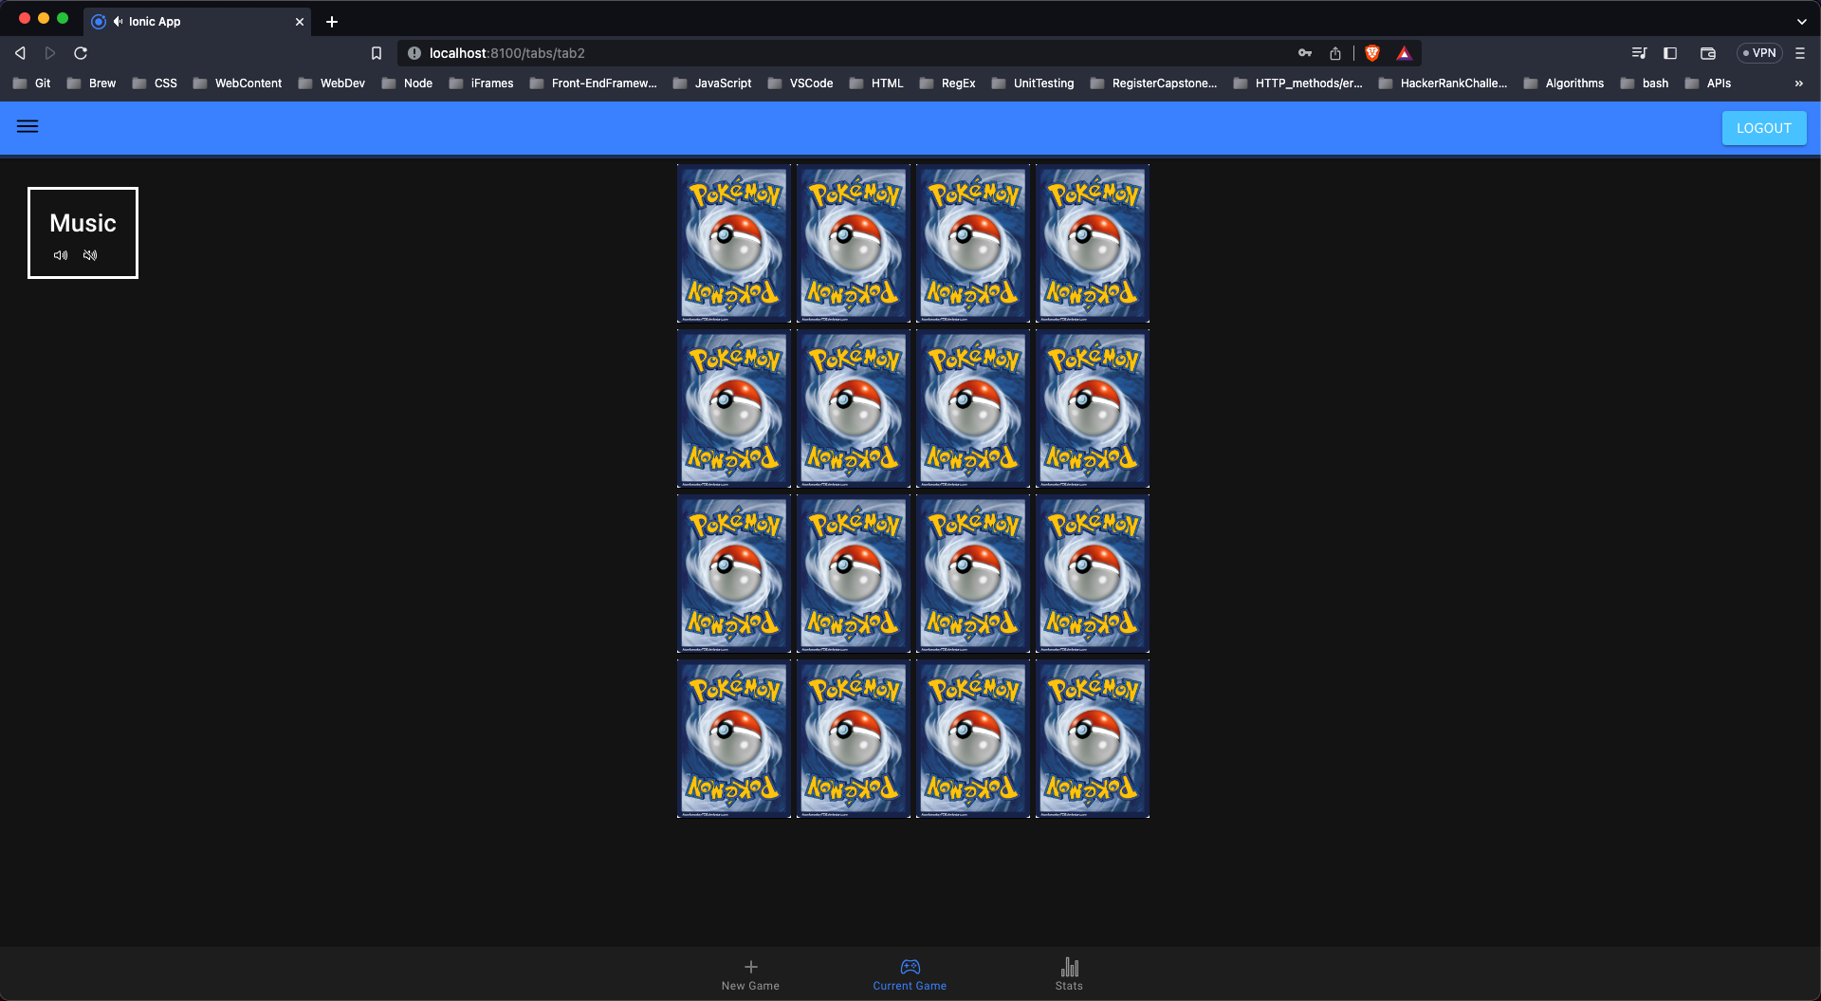The width and height of the screenshot is (1821, 1001).
Task: Open the JavaScript bookmarks folder
Action: (x=712, y=83)
